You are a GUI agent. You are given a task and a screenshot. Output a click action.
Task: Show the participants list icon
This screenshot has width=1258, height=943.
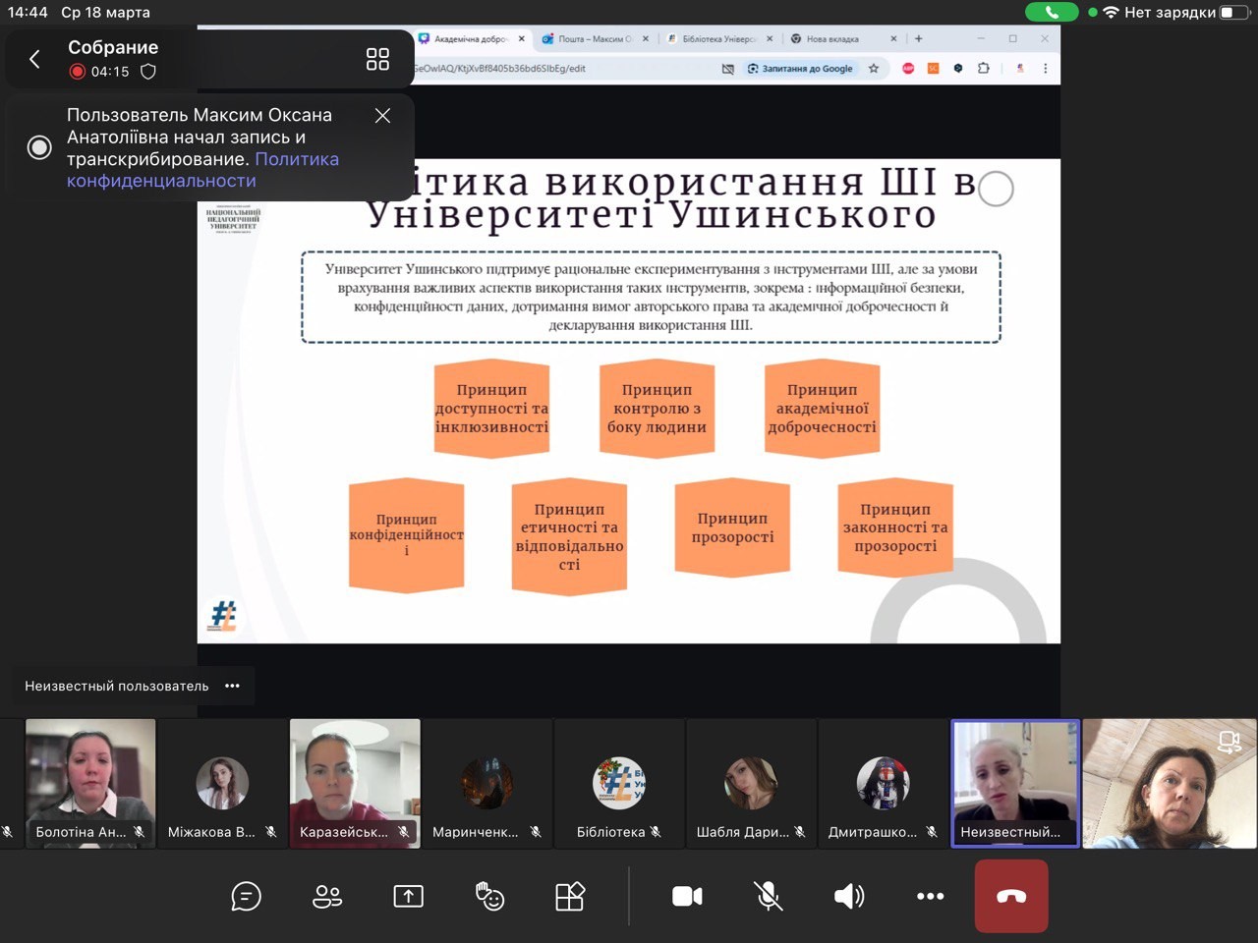pos(327,896)
